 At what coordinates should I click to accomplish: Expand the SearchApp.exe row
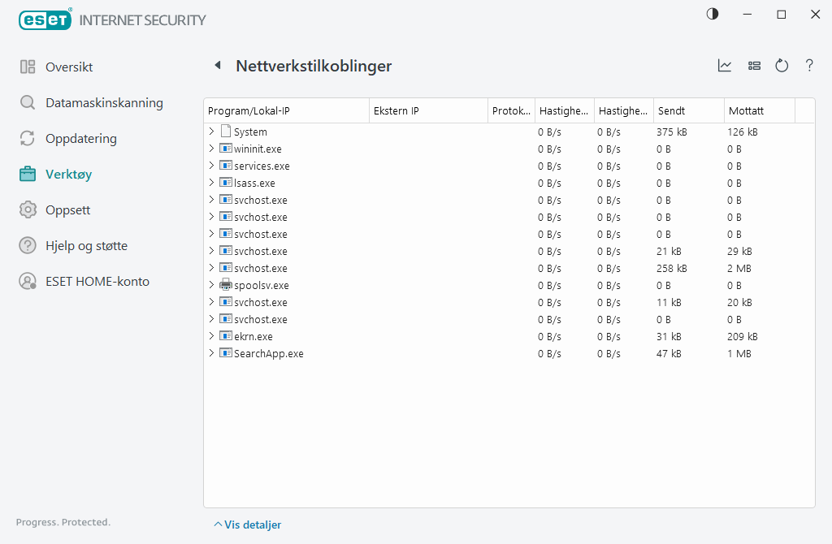(x=212, y=353)
